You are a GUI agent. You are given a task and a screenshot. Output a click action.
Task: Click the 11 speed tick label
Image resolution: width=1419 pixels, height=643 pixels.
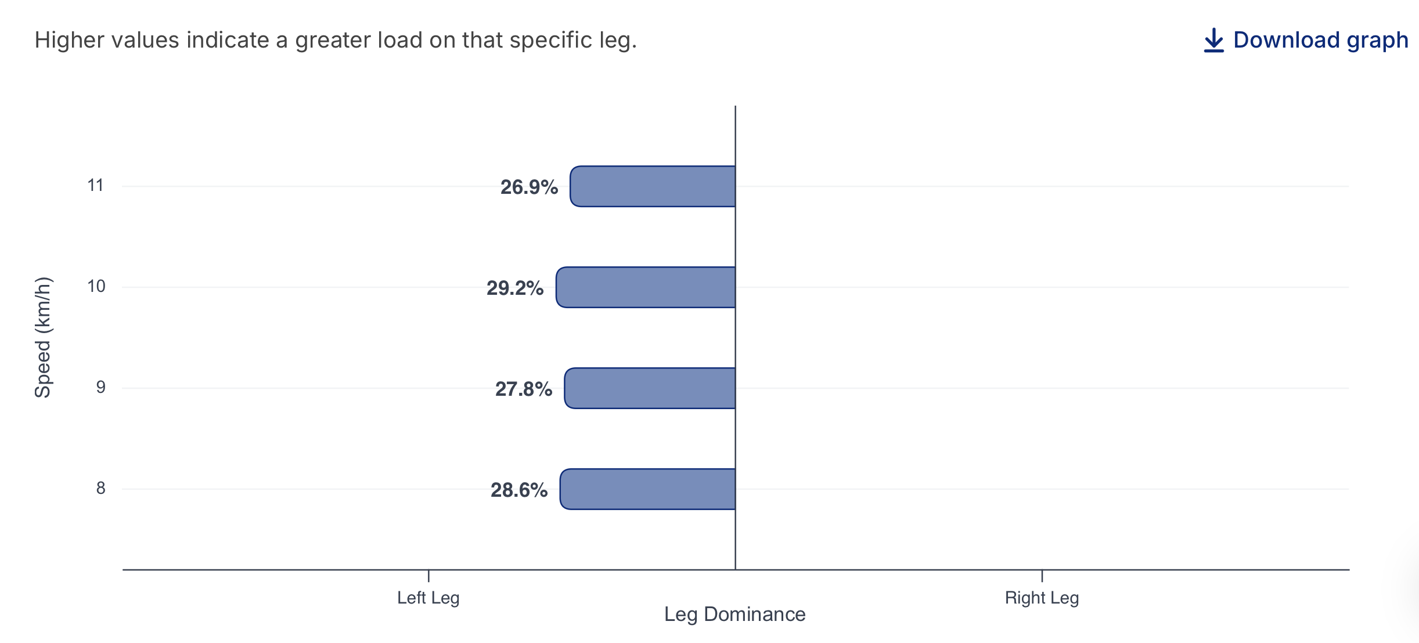(x=95, y=186)
